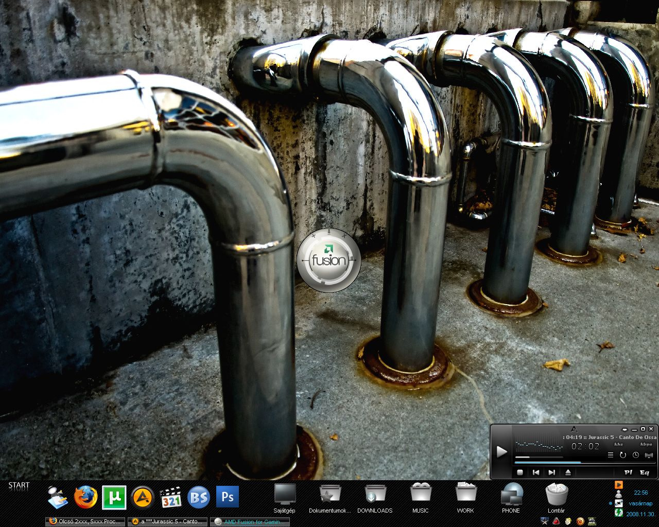Toggle the Eq equalizer button in AIMP
Viewport: 659px width, 527px height.
coord(645,472)
